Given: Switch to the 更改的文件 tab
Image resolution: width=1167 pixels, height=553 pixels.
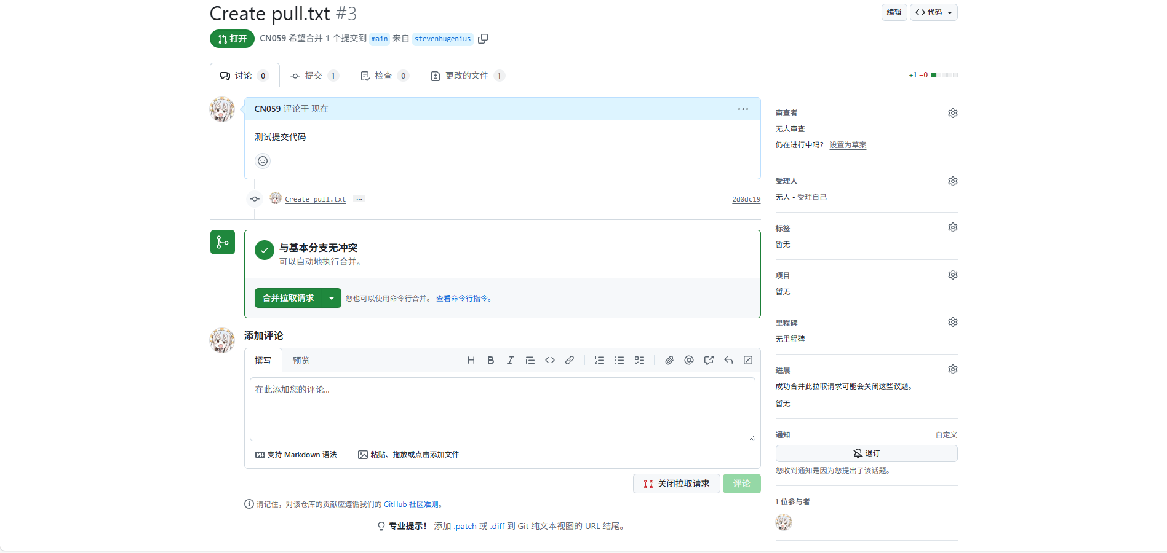Looking at the screenshot, I should [467, 76].
